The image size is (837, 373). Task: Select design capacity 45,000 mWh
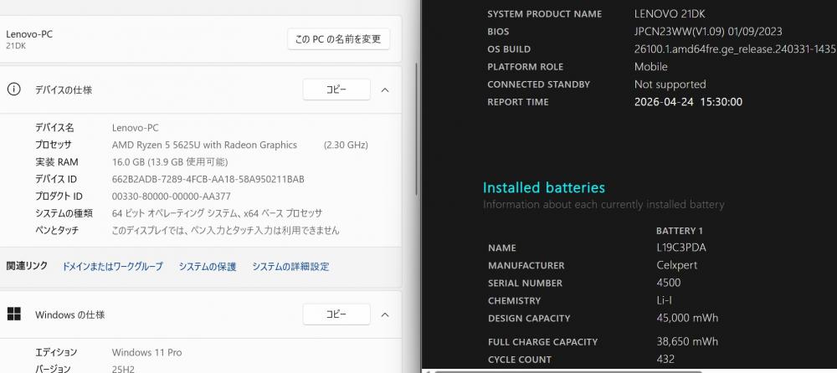[x=687, y=318]
